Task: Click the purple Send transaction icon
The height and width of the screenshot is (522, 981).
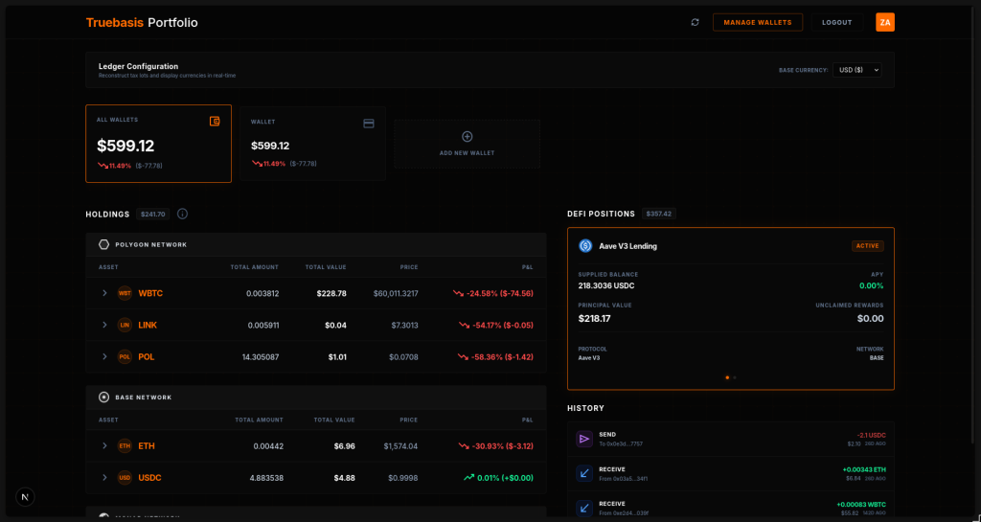Action: tap(583, 439)
